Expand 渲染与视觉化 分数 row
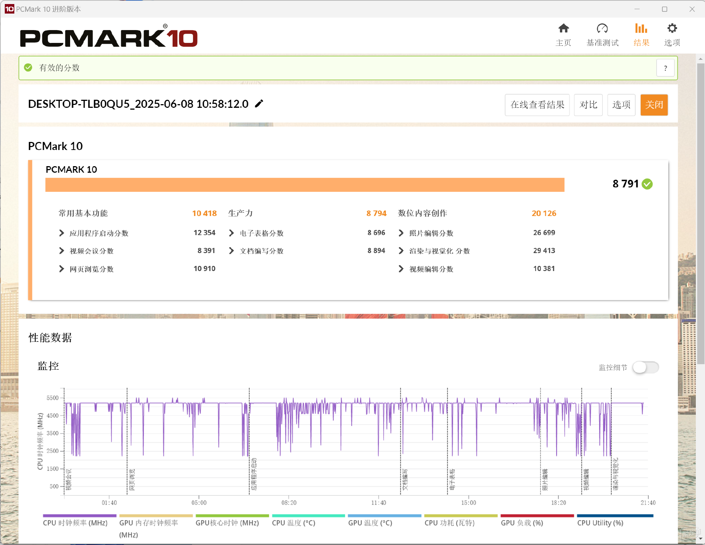 click(401, 251)
